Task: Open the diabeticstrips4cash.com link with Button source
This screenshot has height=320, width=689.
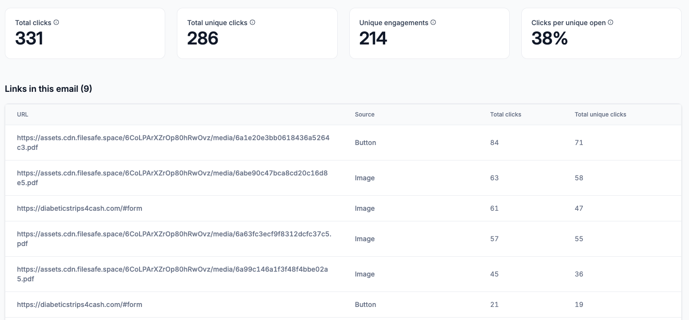Action: (x=79, y=305)
